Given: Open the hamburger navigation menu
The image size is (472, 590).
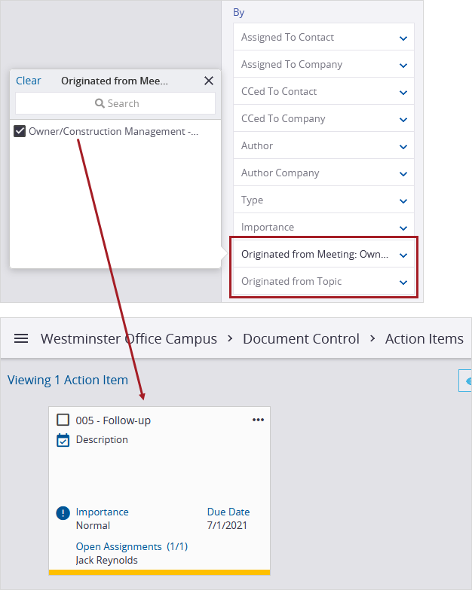Looking at the screenshot, I should pos(21,338).
